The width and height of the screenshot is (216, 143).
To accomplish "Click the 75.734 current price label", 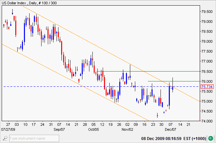I will [x=207, y=87].
